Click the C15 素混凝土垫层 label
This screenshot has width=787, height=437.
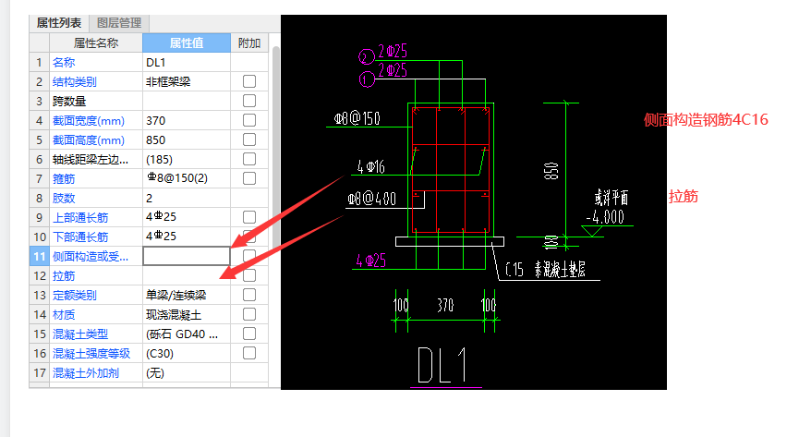(545, 270)
